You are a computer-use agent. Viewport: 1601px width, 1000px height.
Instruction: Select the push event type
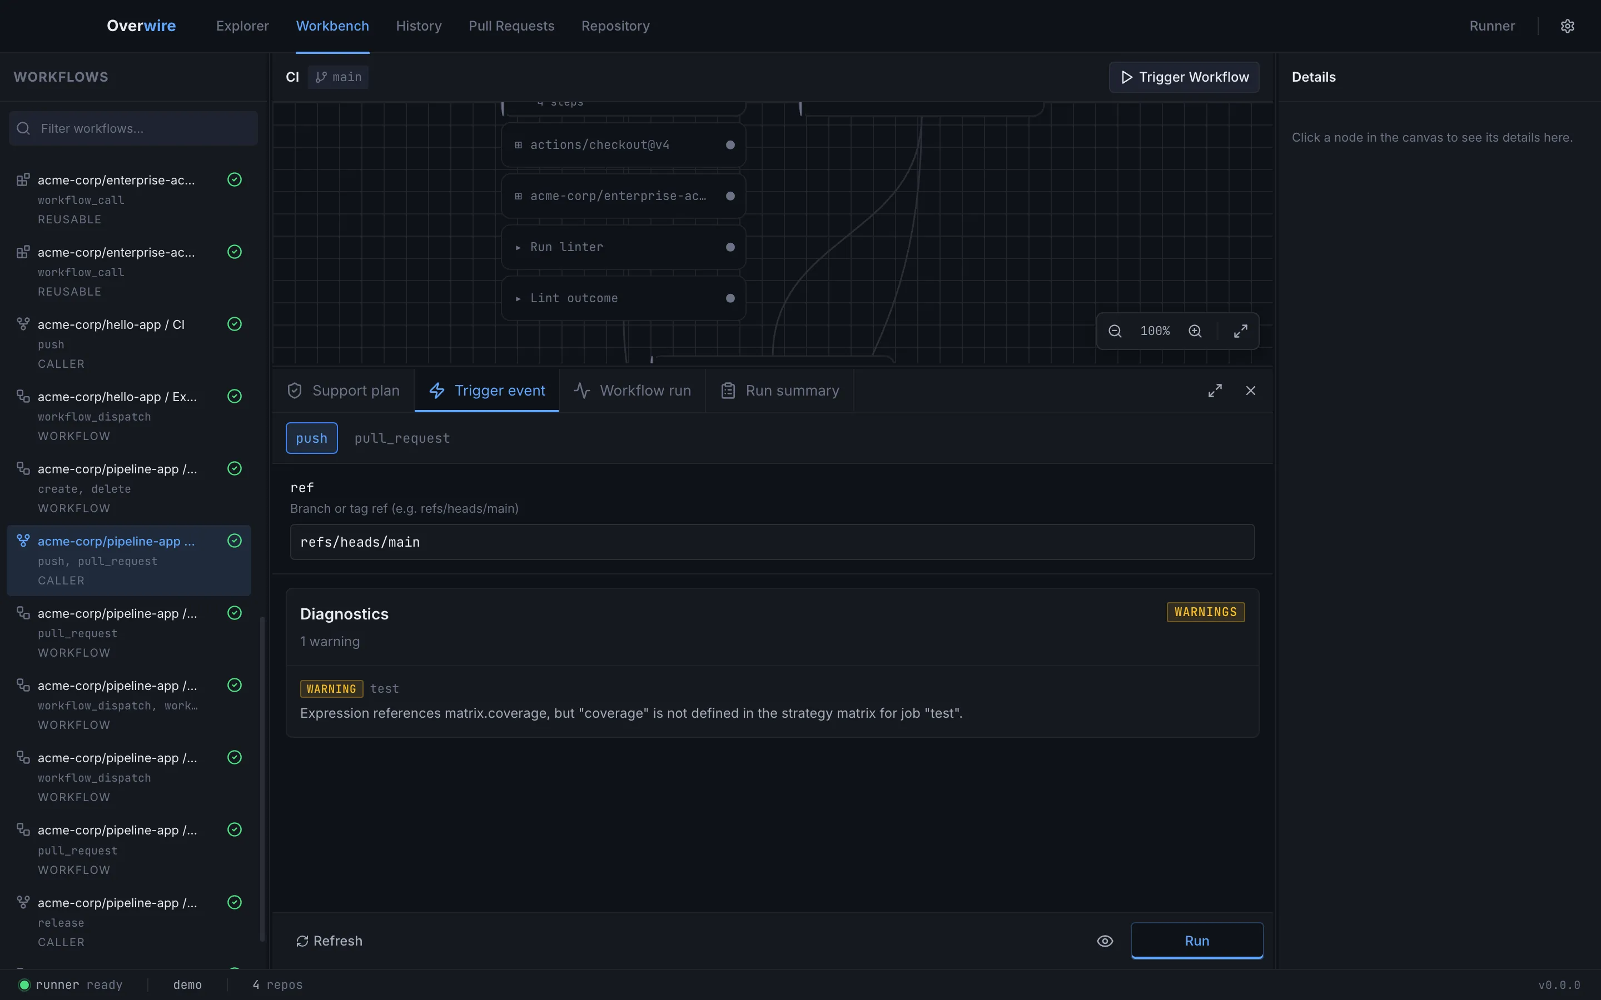tap(312, 438)
